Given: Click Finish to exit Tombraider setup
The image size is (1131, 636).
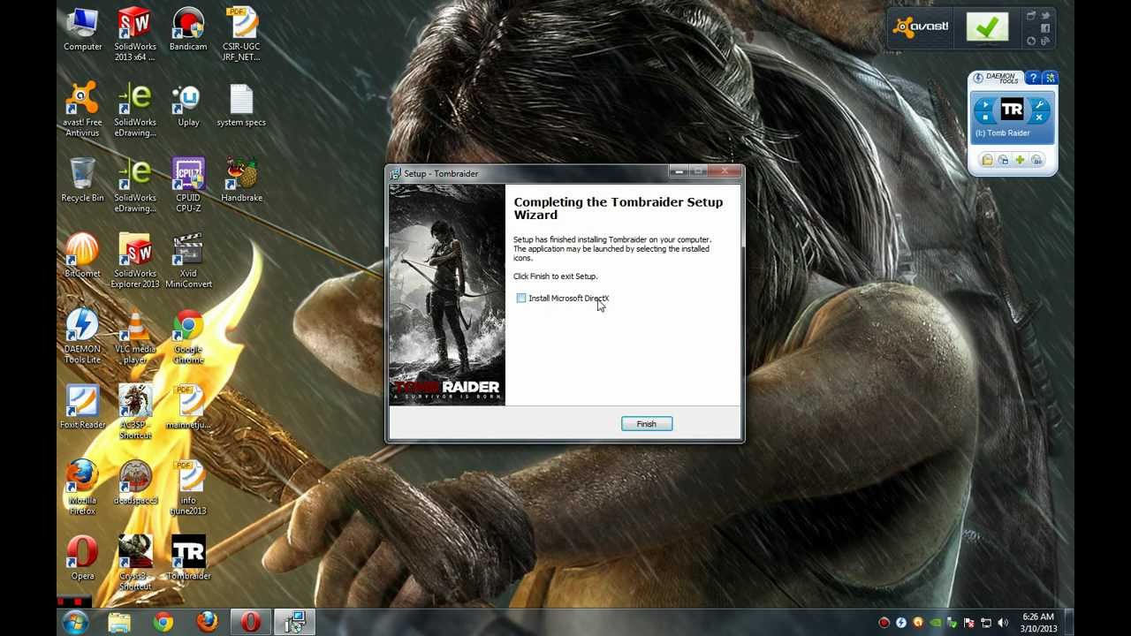Looking at the screenshot, I should [x=647, y=424].
